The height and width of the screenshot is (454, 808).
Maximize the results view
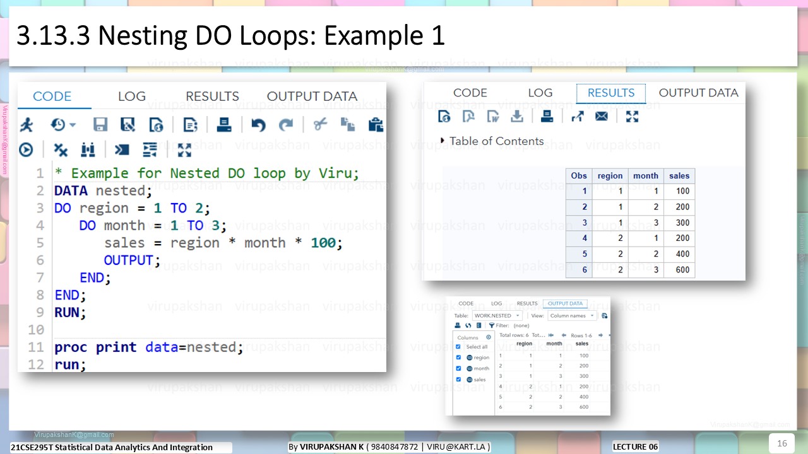coord(632,117)
